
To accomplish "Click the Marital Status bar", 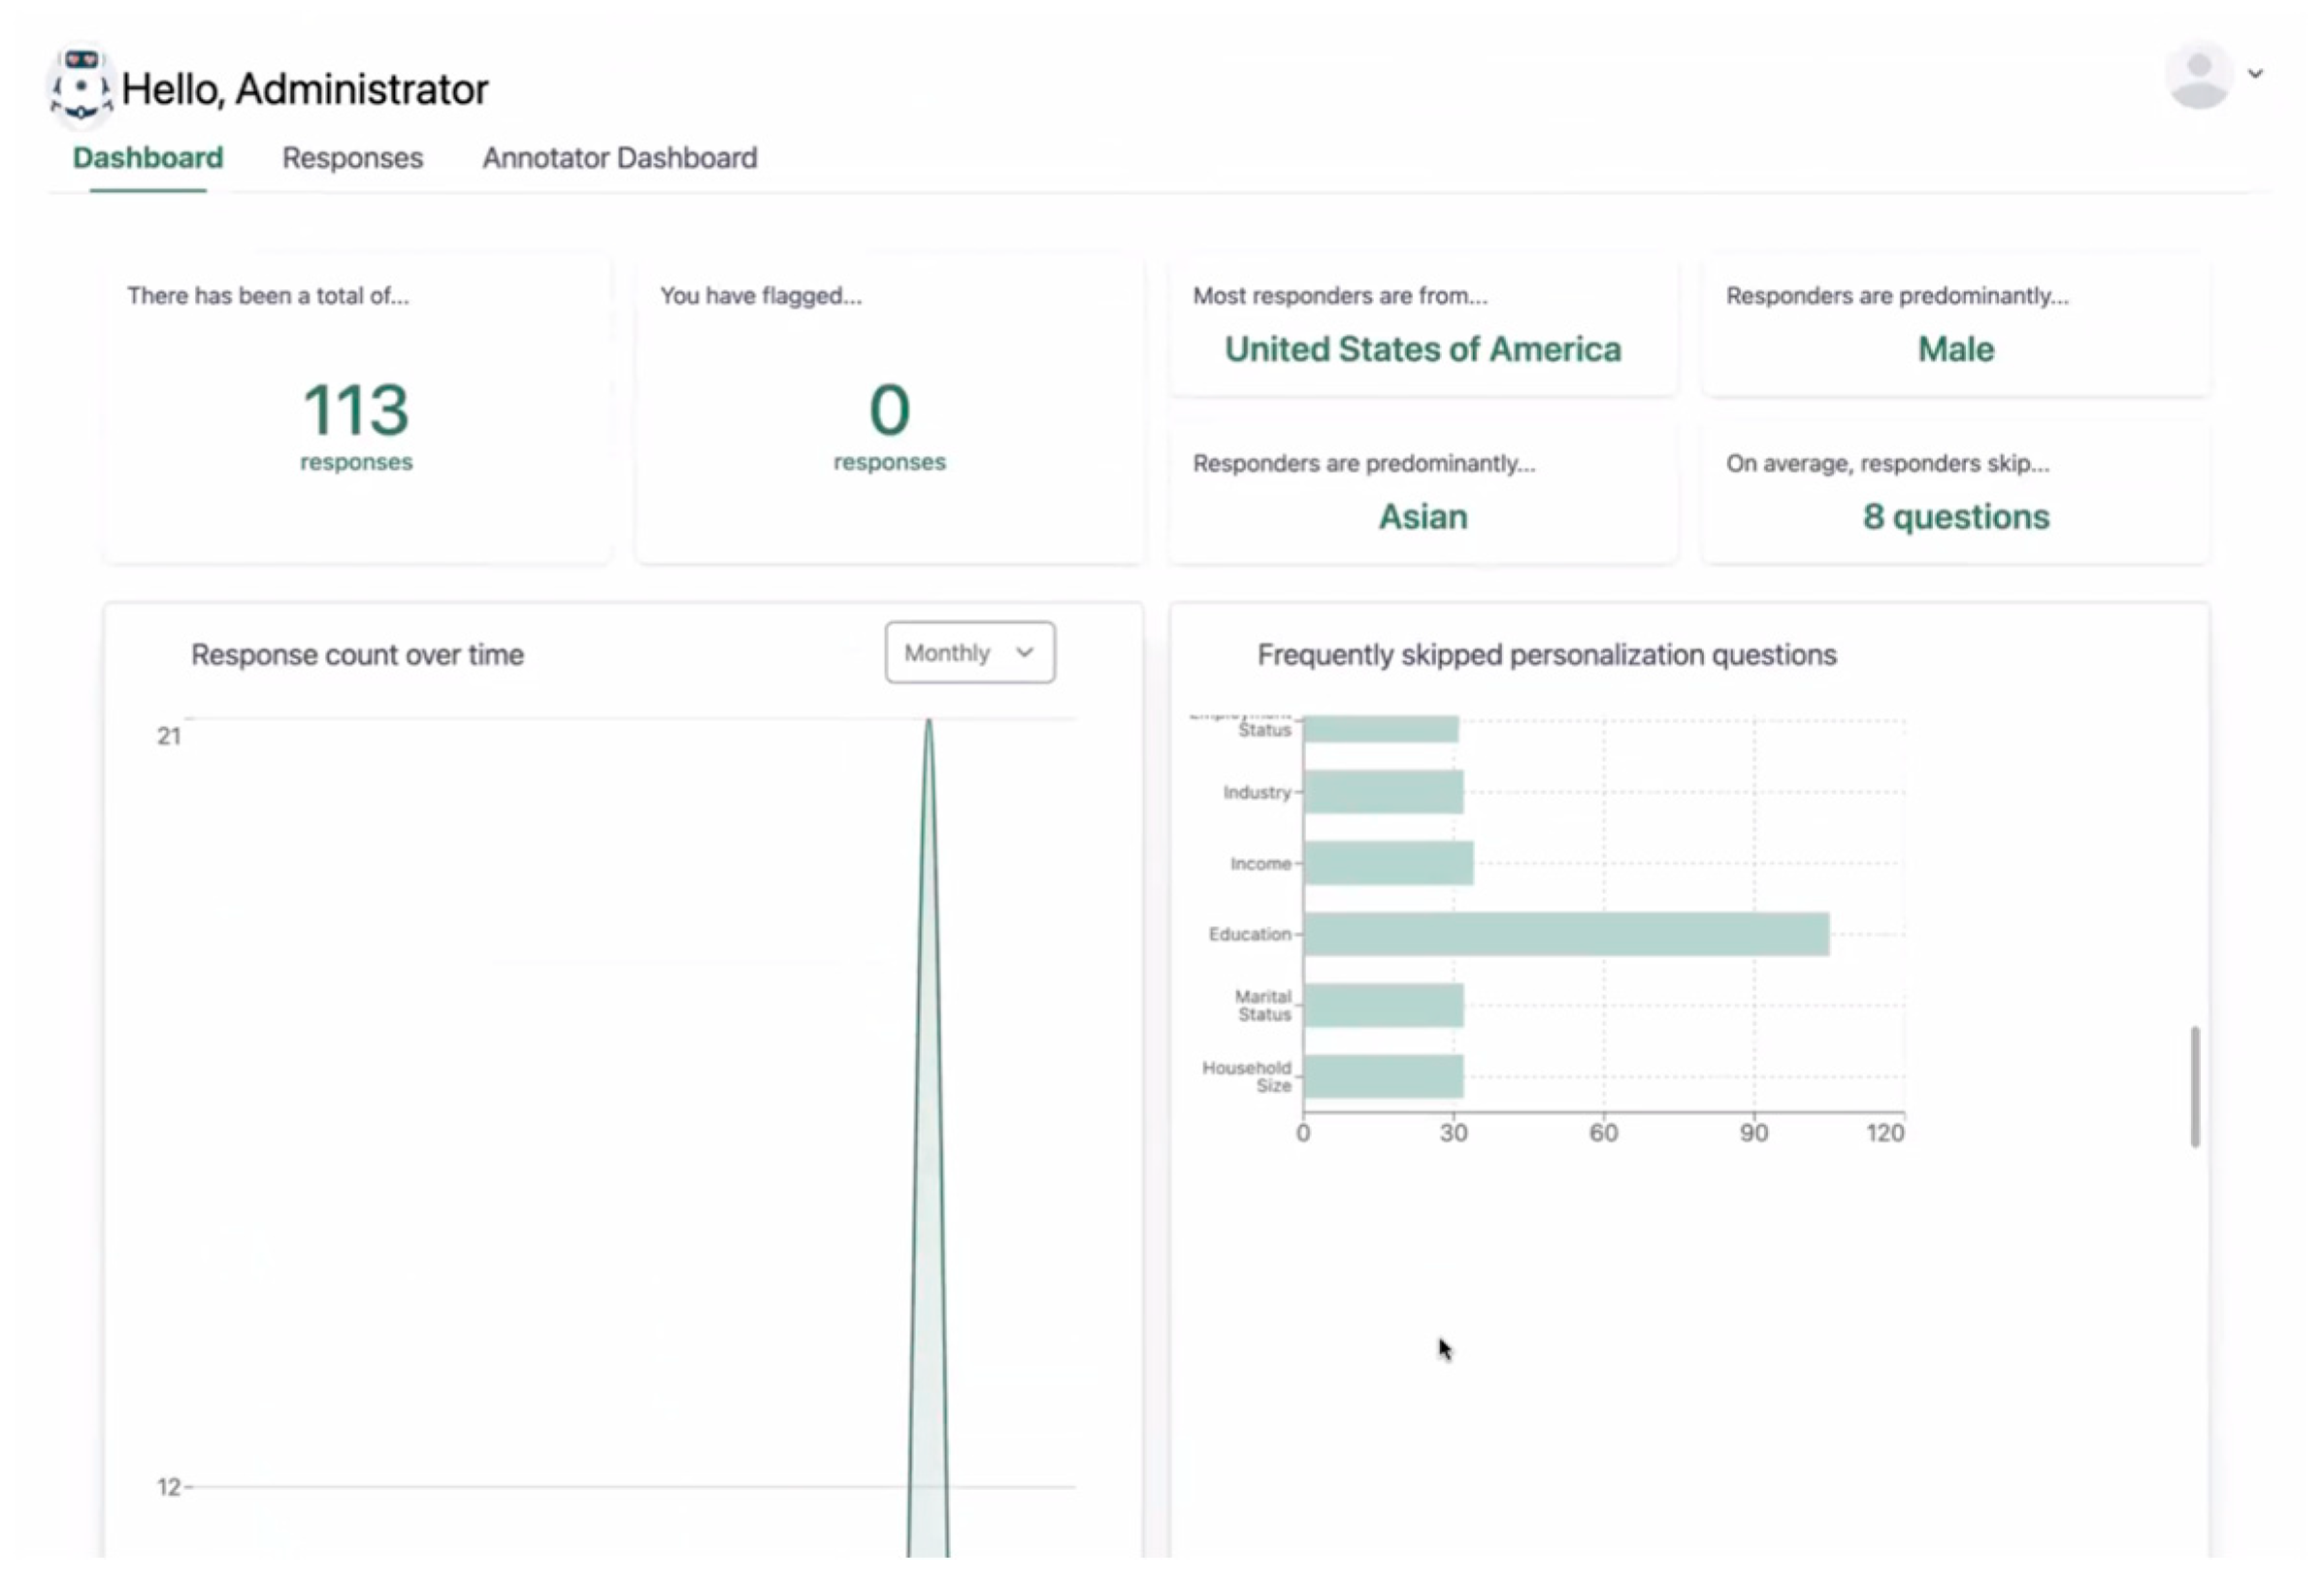I will click(1383, 1005).
